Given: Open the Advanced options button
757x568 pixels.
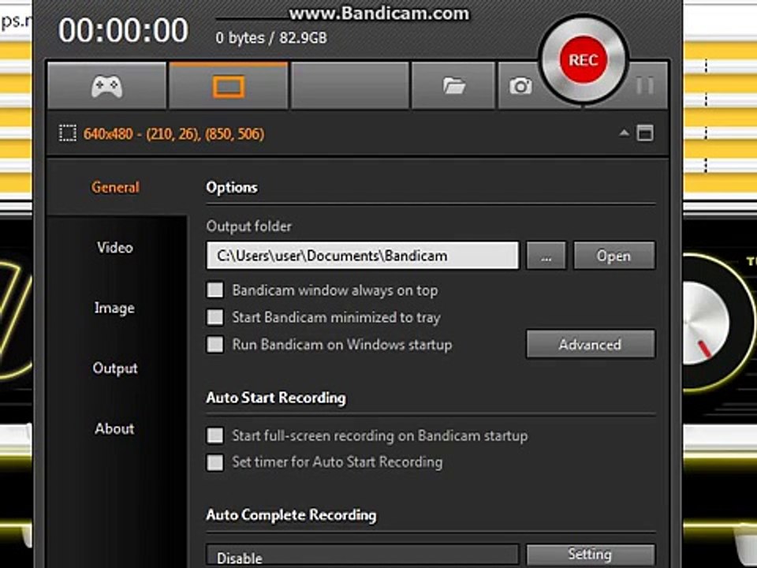Looking at the screenshot, I should click(x=591, y=345).
